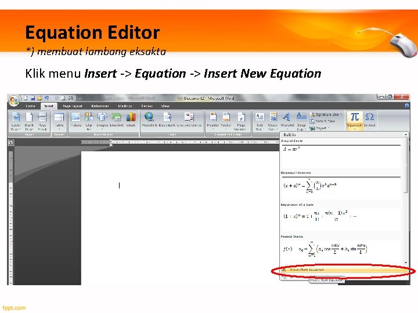Insert a Cover Page
This screenshot has height=313, width=418.
pyautogui.click(x=16, y=121)
